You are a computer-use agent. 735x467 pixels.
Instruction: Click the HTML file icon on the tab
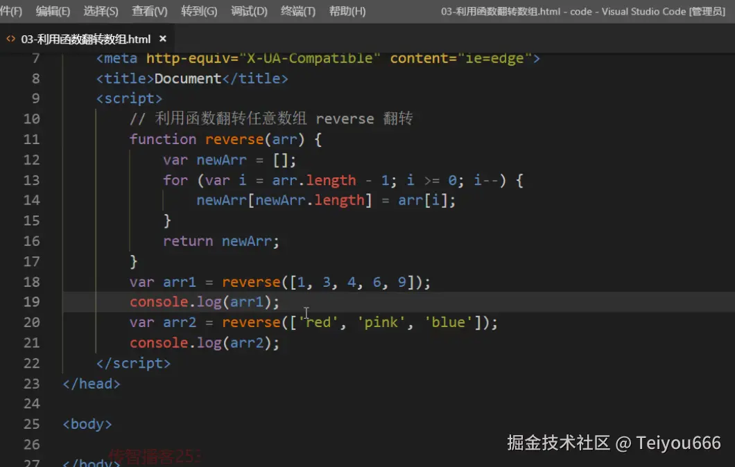click(11, 39)
